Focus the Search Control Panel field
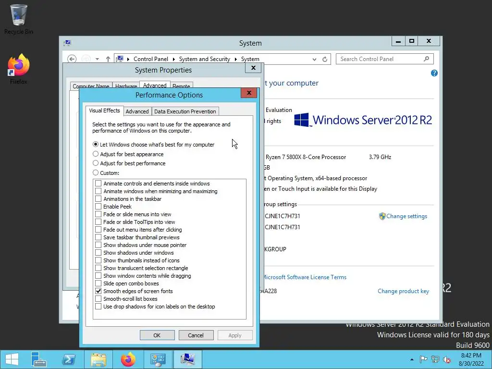This screenshot has width=492, height=369. (385, 59)
